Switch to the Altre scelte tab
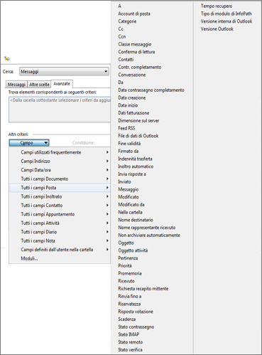The height and width of the screenshot is (355, 262). 39,85
